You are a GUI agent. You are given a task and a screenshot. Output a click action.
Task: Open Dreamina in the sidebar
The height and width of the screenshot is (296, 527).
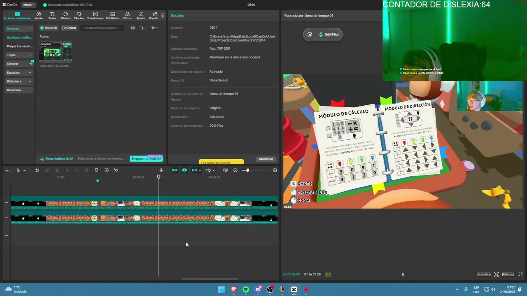coord(19,90)
